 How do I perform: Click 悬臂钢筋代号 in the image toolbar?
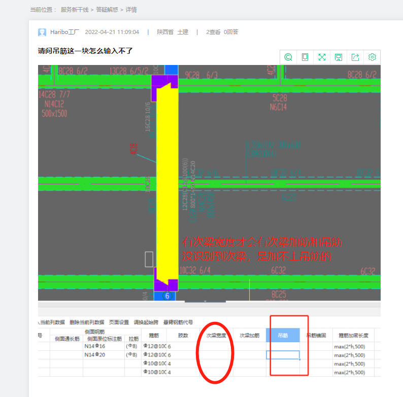(178, 322)
